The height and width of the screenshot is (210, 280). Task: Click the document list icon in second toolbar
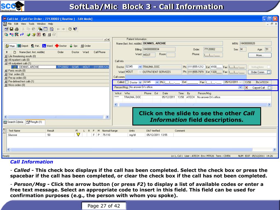tap(49, 35)
